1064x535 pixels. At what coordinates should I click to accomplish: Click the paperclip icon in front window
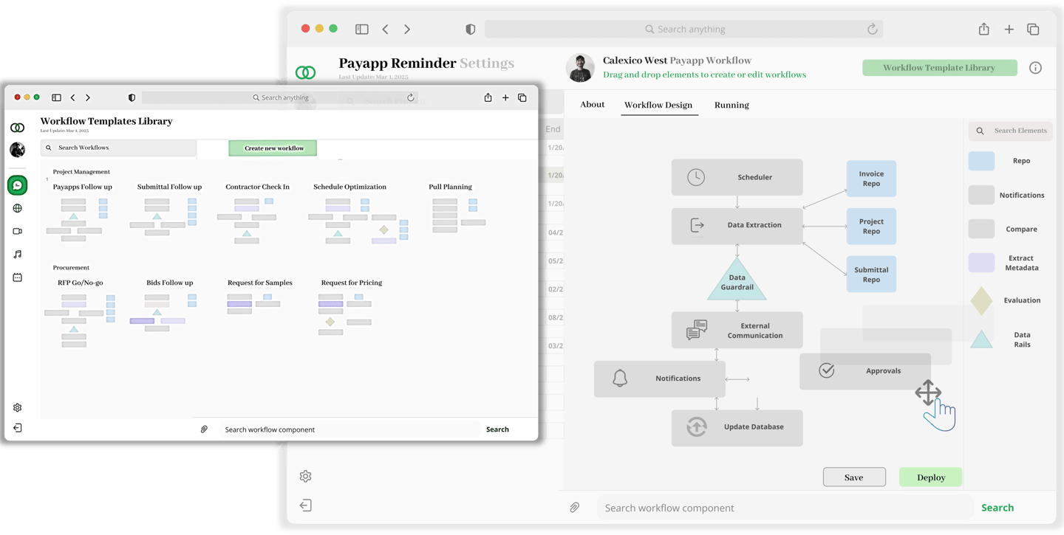[x=204, y=429]
